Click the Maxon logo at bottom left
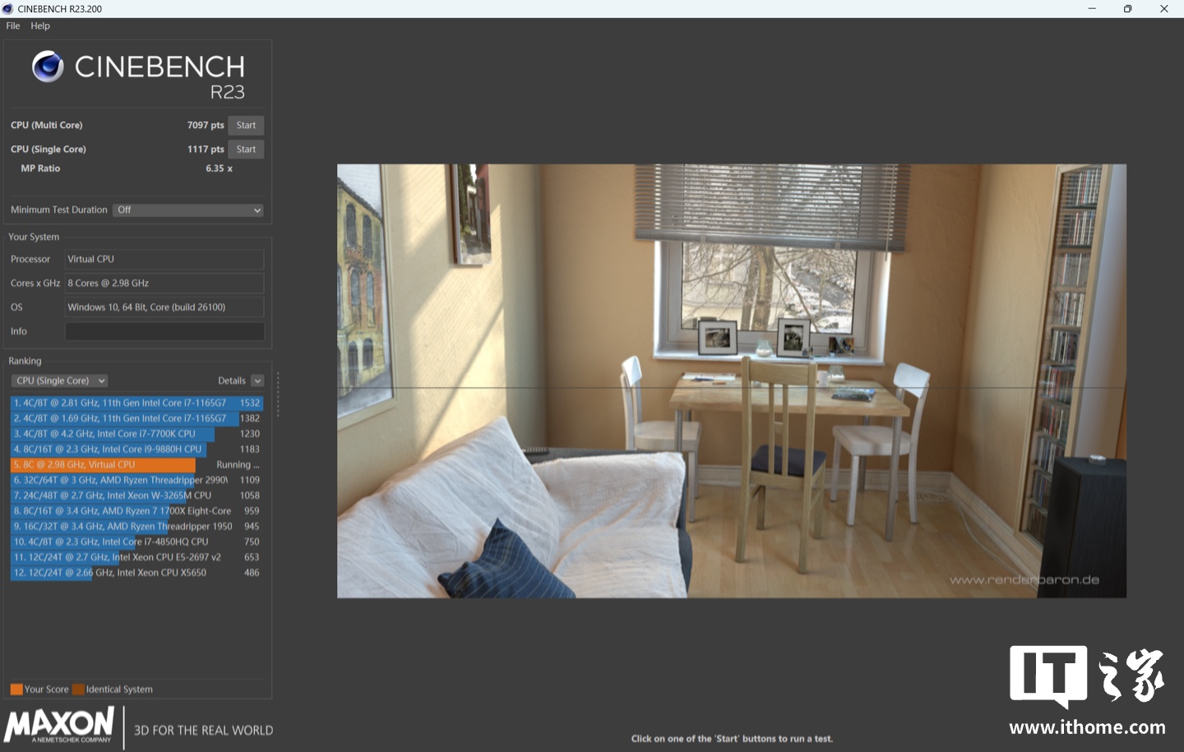The image size is (1184, 752). (x=59, y=726)
